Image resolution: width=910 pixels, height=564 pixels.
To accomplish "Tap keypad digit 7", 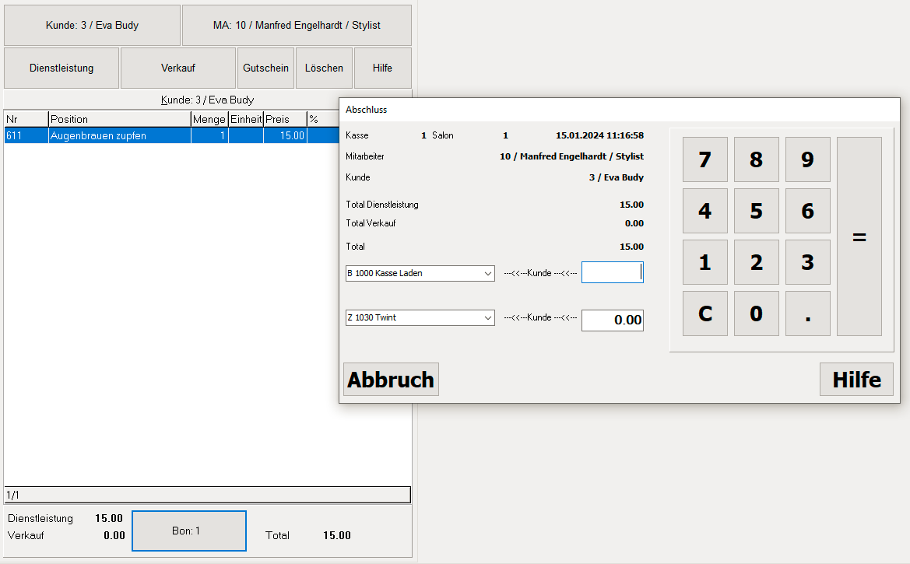I will [x=705, y=159].
